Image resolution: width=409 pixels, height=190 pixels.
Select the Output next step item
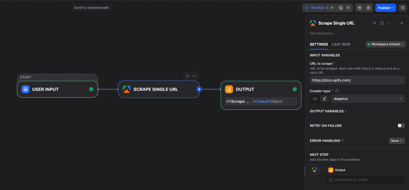pos(365,170)
